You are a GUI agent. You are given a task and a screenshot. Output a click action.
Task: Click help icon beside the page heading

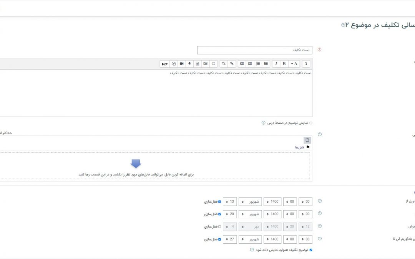tap(343, 25)
